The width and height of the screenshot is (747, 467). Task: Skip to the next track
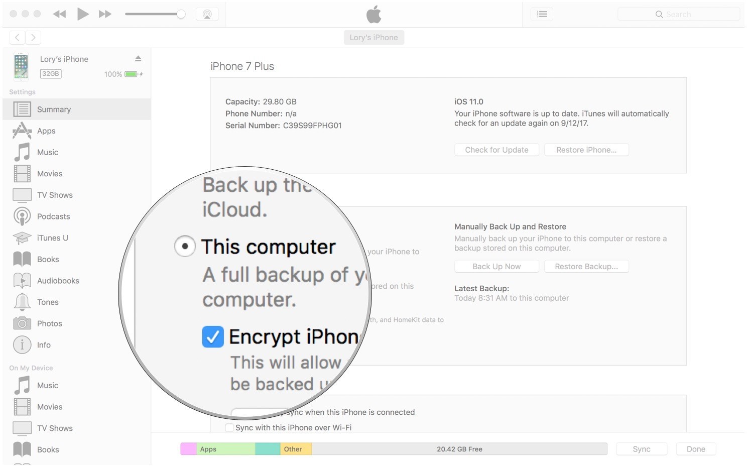pyautogui.click(x=105, y=14)
